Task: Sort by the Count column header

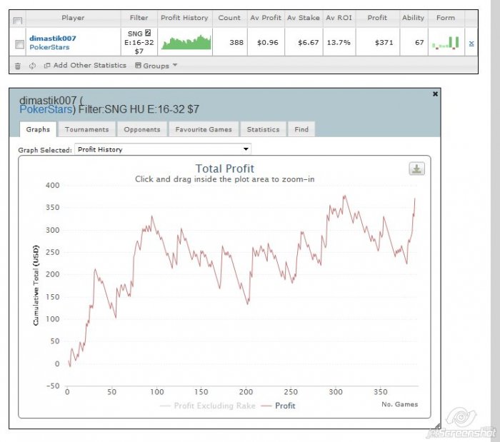Action: (x=229, y=18)
